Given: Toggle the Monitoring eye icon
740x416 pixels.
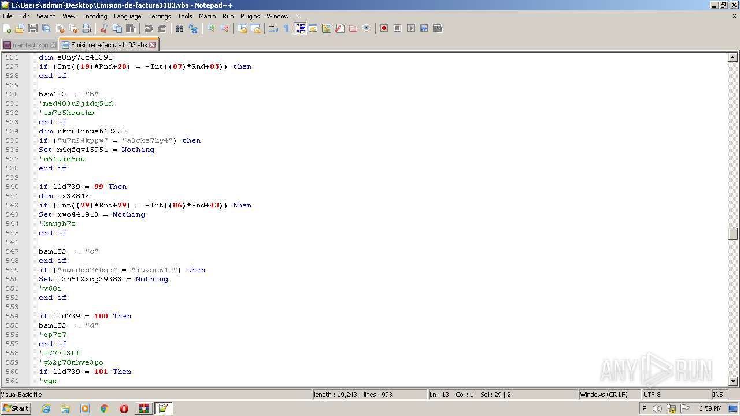Looking at the screenshot, I should pos(367,28).
